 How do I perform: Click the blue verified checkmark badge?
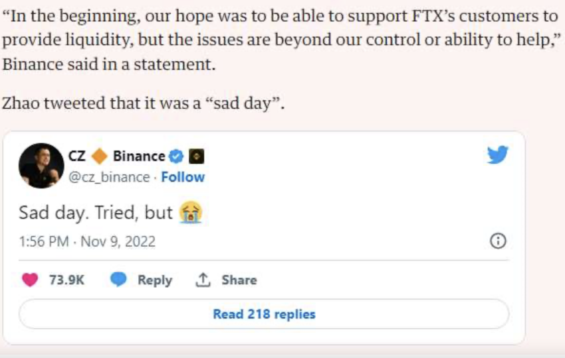(176, 156)
